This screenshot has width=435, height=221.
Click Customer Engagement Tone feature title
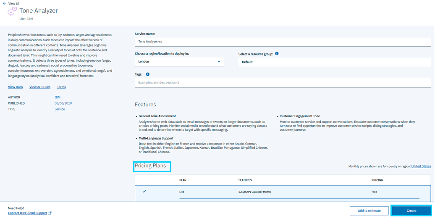coord(300,116)
